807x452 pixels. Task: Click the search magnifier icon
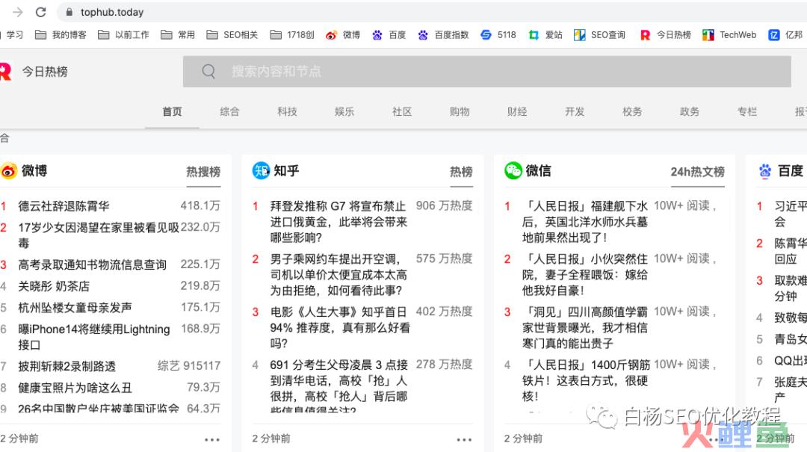click(x=208, y=71)
